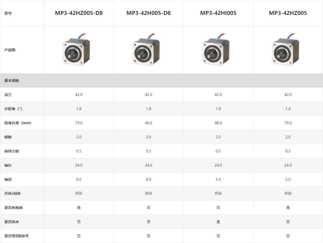Click the MP3-42HZ005 model heading without the D8 suffix
Image resolution: width=323 pixels, height=243 pixels.
pos(288,13)
